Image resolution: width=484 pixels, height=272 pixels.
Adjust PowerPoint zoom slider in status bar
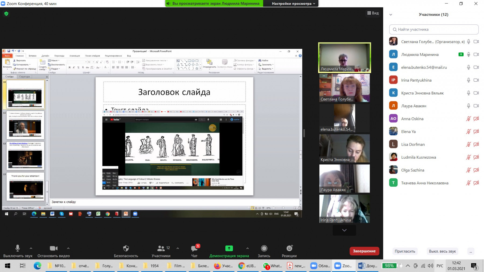pos(283,208)
